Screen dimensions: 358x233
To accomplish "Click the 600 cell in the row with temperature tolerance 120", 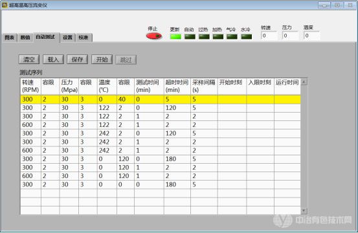I will tap(30, 176).
